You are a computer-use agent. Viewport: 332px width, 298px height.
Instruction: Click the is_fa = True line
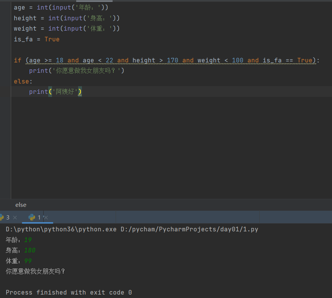(x=37, y=39)
